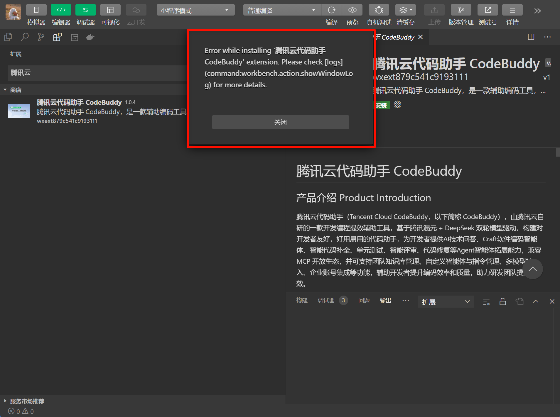The width and height of the screenshot is (560, 417).
Task: Open the source control sidebar icon
Action: [41, 37]
